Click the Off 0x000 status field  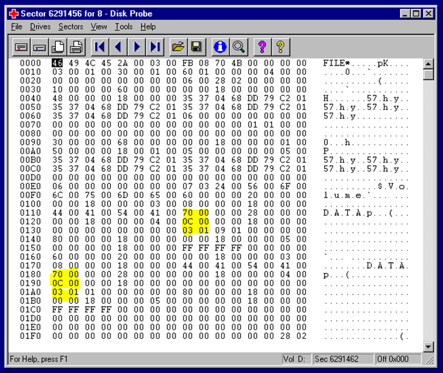coord(398,359)
